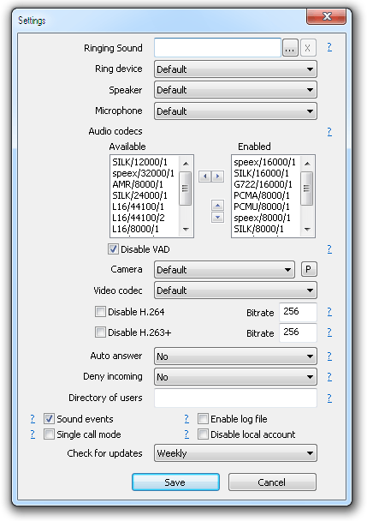This screenshot has width=367, height=521.
Task: Open the Ring device dropdown
Action: click(x=235, y=69)
